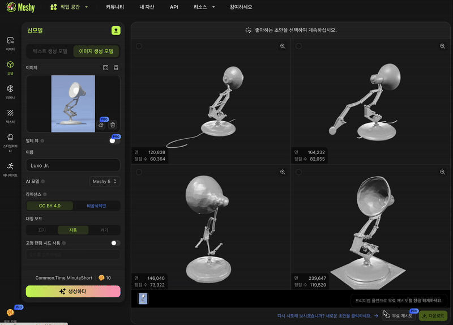Set 대칭 모드 to 자동
This screenshot has width=453, height=325.
(73, 230)
